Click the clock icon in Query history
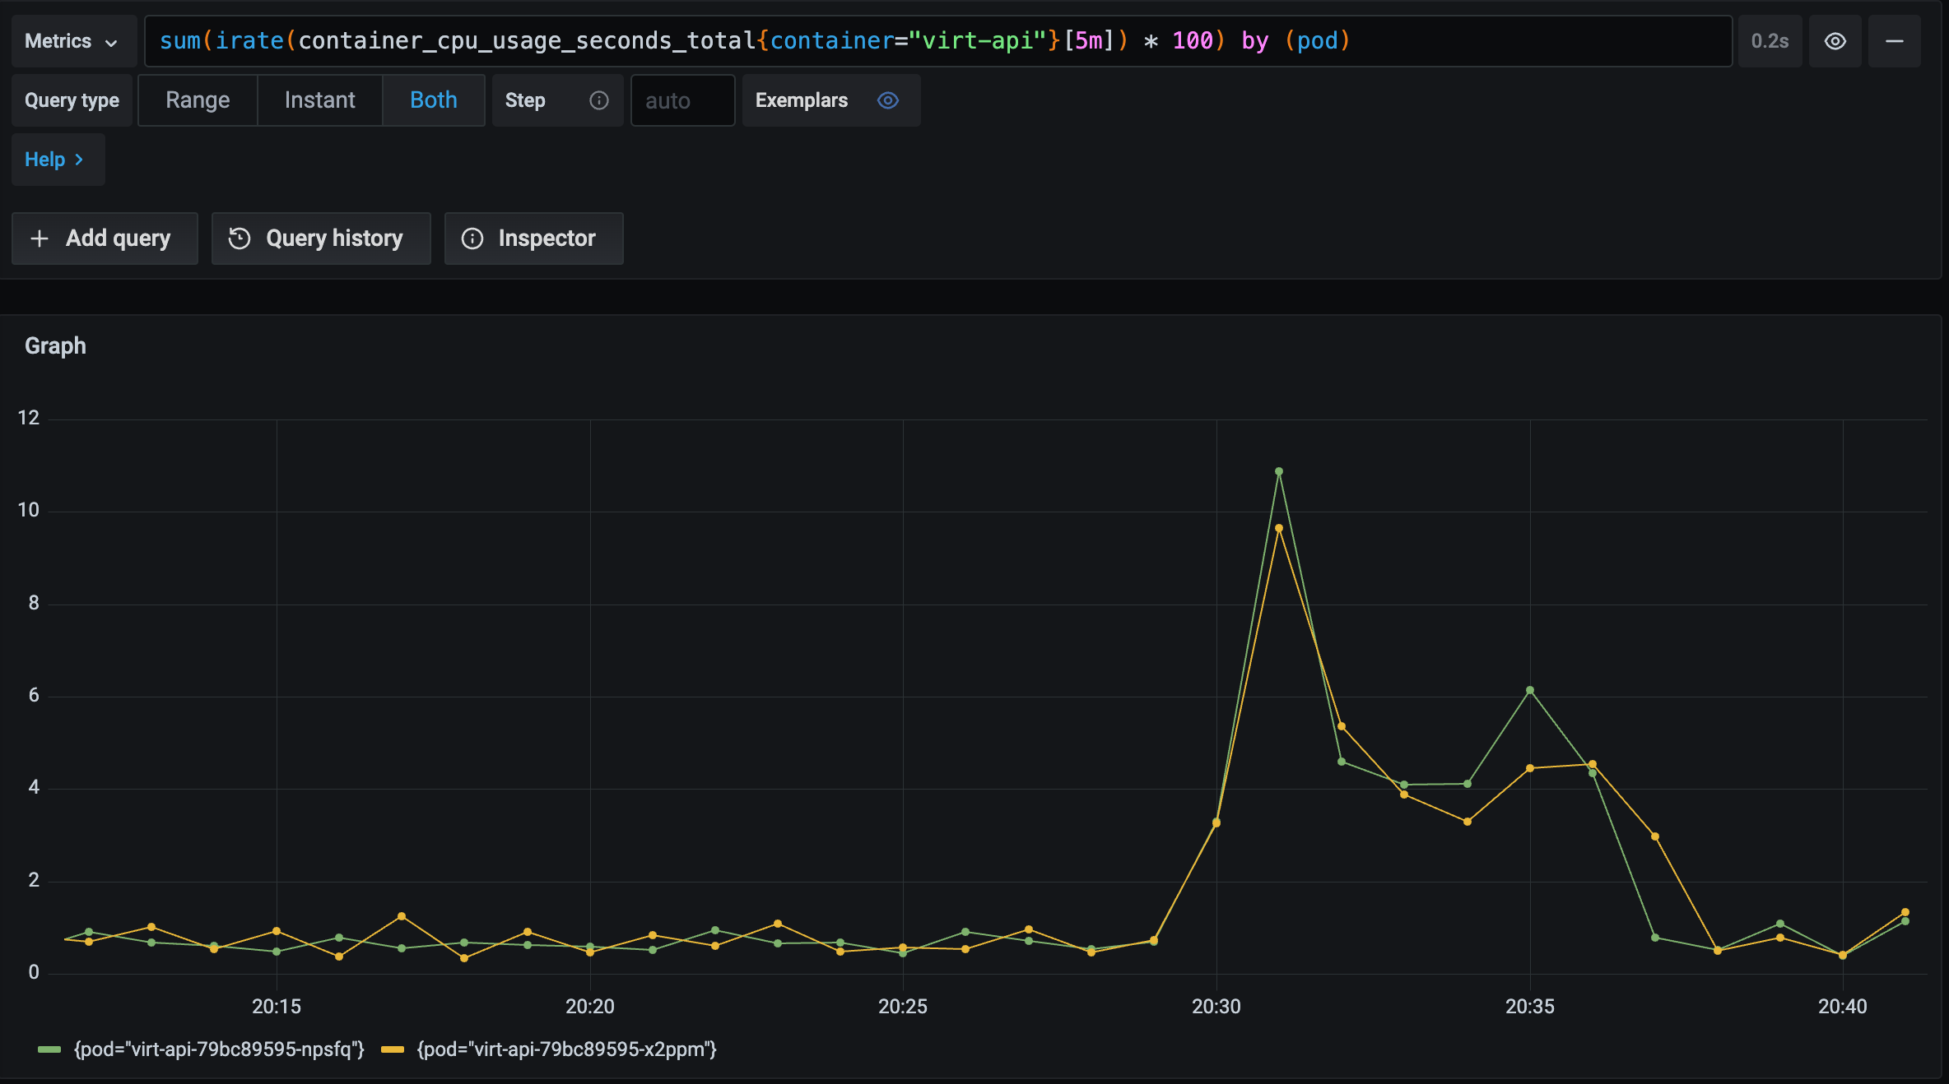1949x1084 pixels. [x=239, y=239]
